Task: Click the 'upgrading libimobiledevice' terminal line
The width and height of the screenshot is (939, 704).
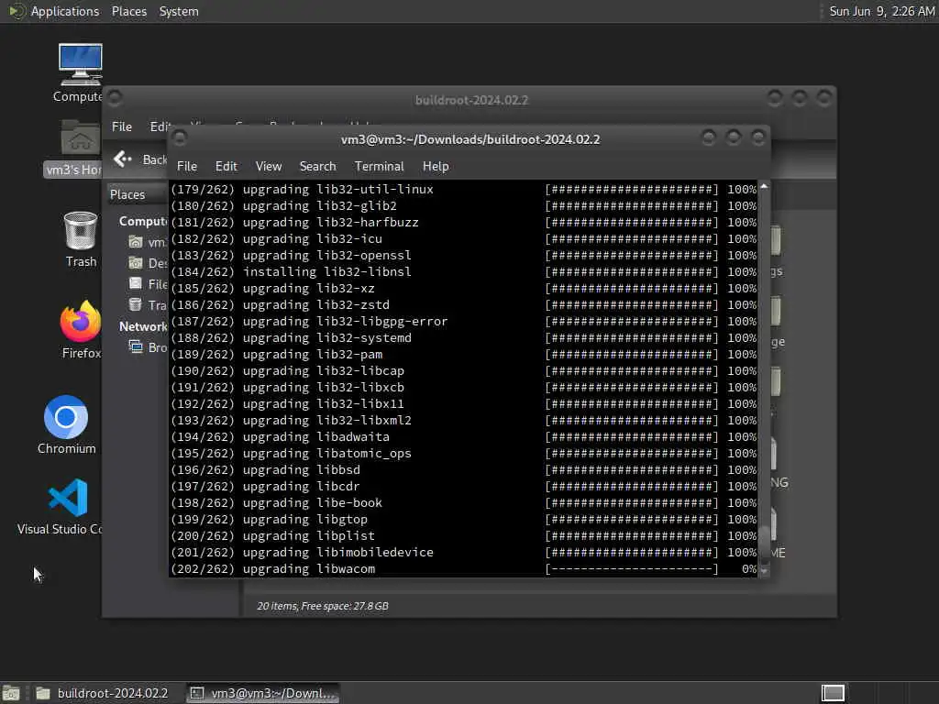Action: pos(463,553)
